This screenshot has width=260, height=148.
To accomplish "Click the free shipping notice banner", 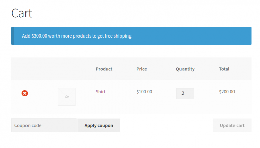I will [168, 36].
